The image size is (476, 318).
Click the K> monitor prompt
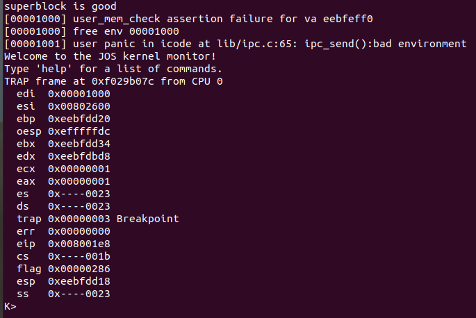tap(10, 306)
